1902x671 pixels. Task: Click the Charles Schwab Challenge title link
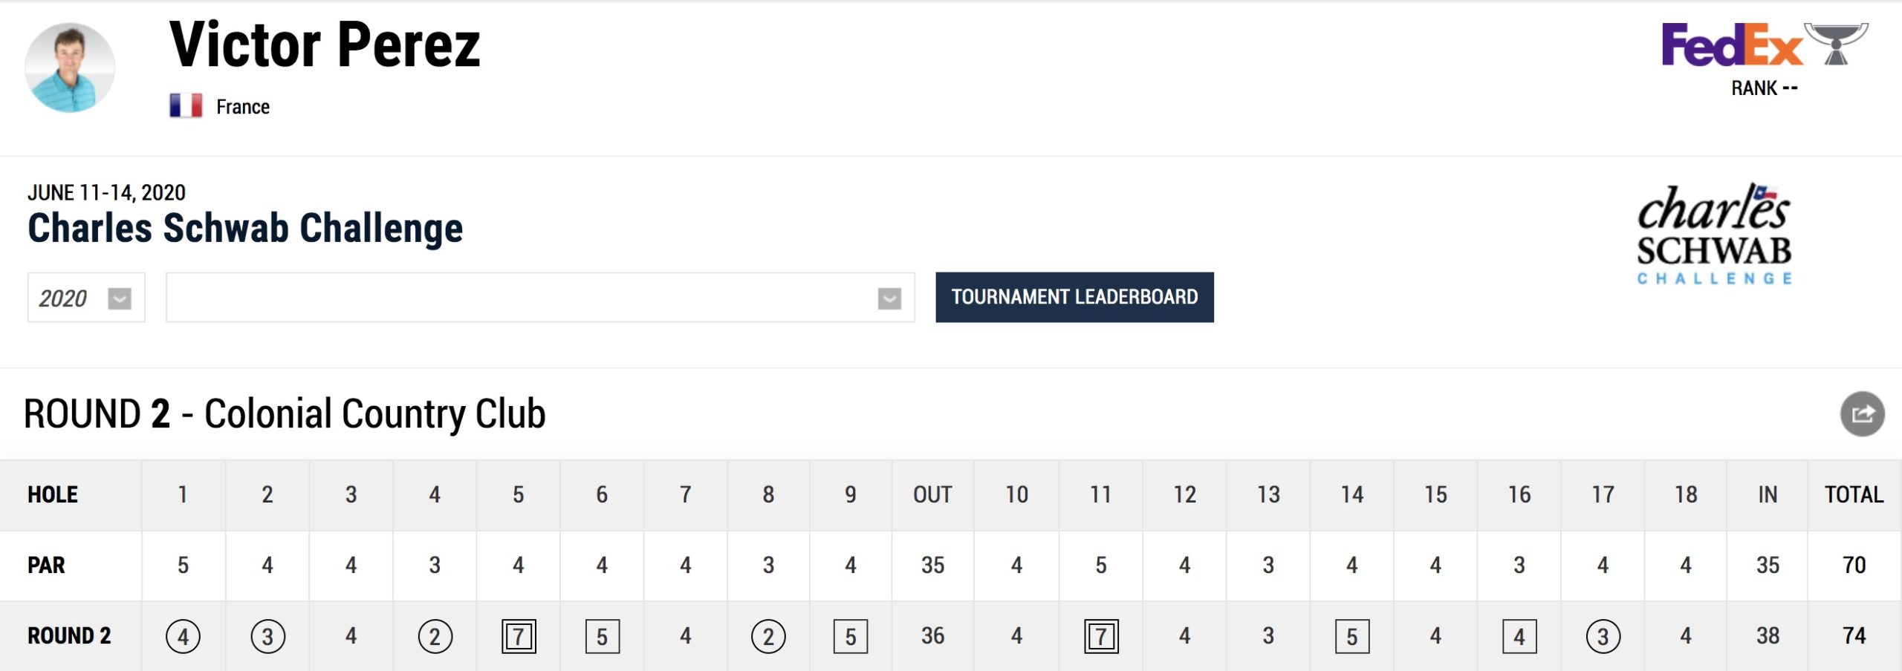tap(245, 228)
